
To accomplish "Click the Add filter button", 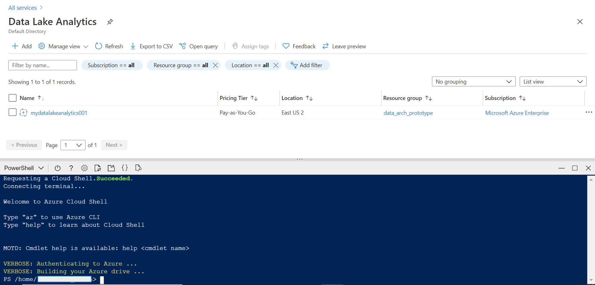I will [308, 65].
